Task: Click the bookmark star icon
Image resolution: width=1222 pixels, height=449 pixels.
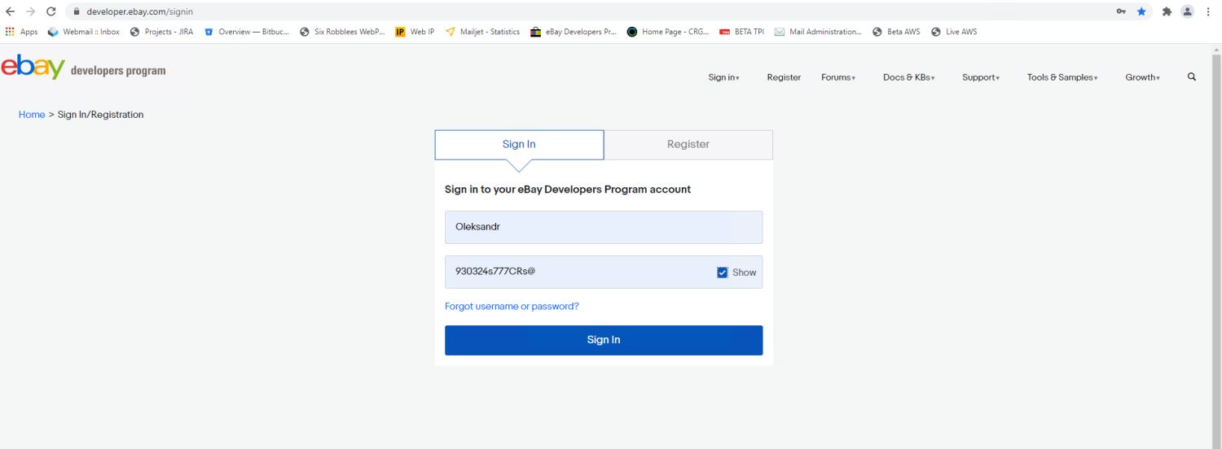Action: 1142,11
